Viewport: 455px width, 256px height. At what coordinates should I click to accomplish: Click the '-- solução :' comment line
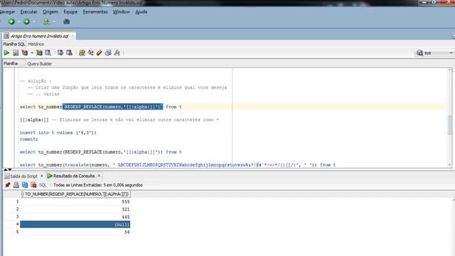(x=36, y=81)
